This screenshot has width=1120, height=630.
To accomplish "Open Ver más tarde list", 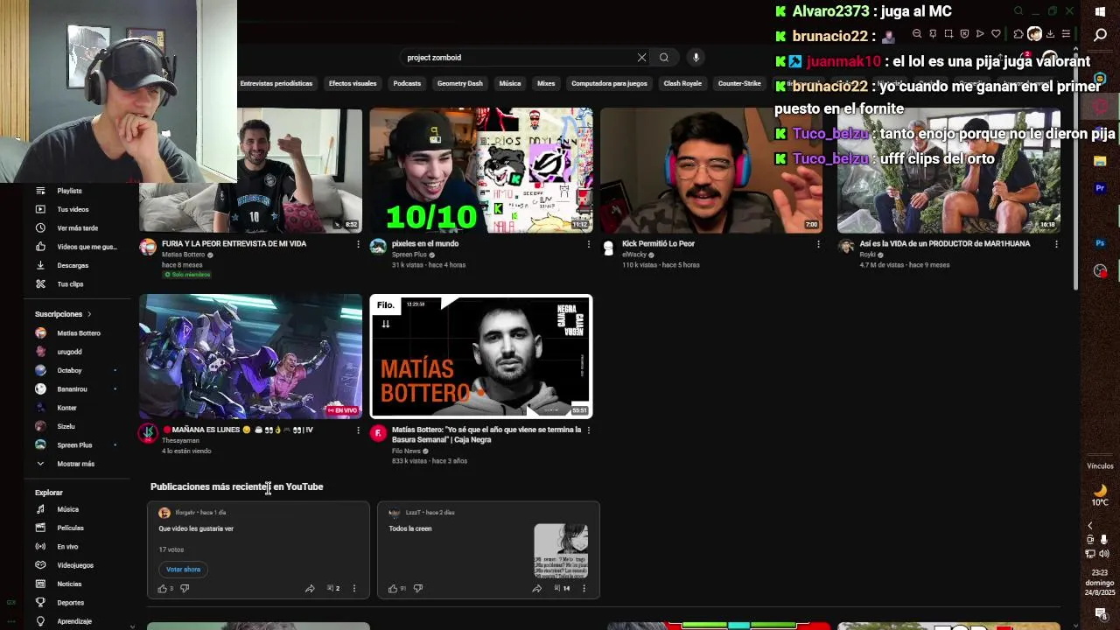I will 77,227.
